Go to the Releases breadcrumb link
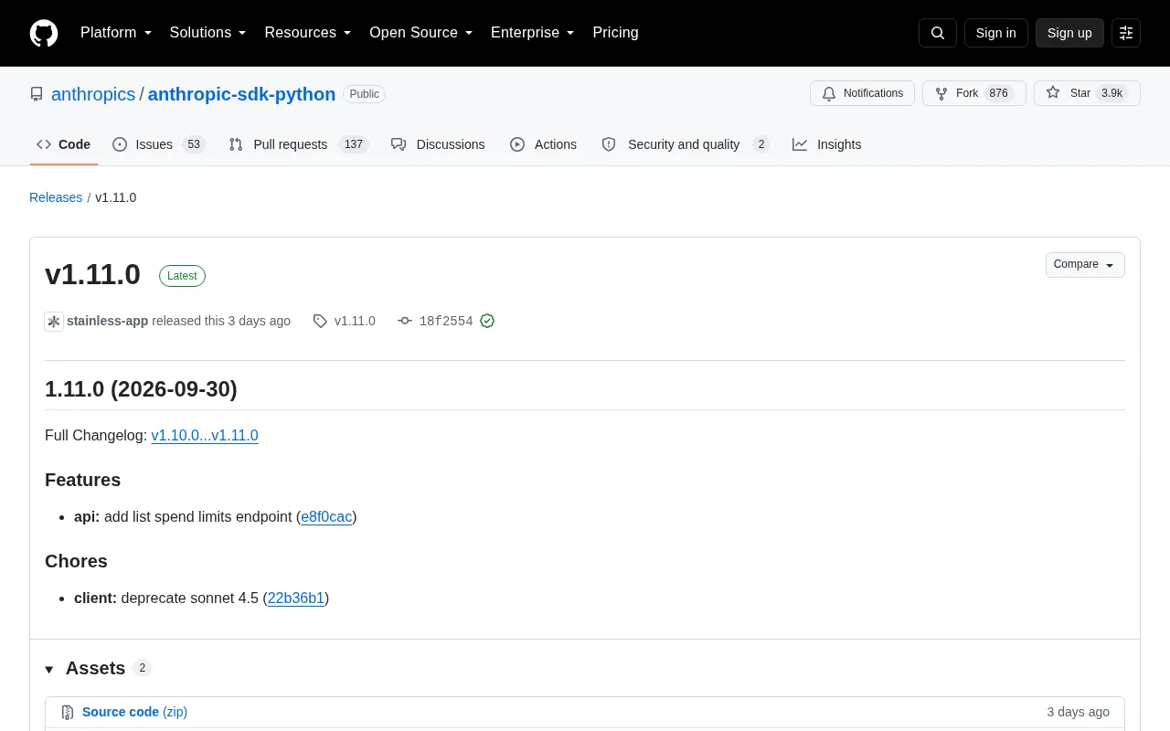The width and height of the screenshot is (1170, 731). pos(56,197)
